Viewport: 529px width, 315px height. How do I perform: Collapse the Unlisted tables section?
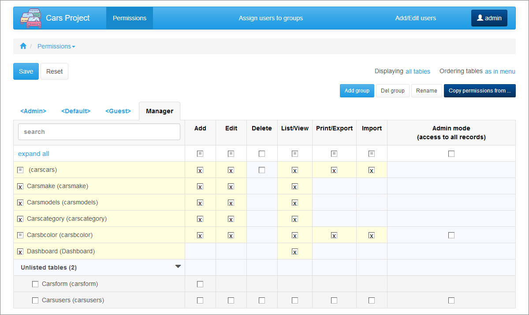(178, 266)
